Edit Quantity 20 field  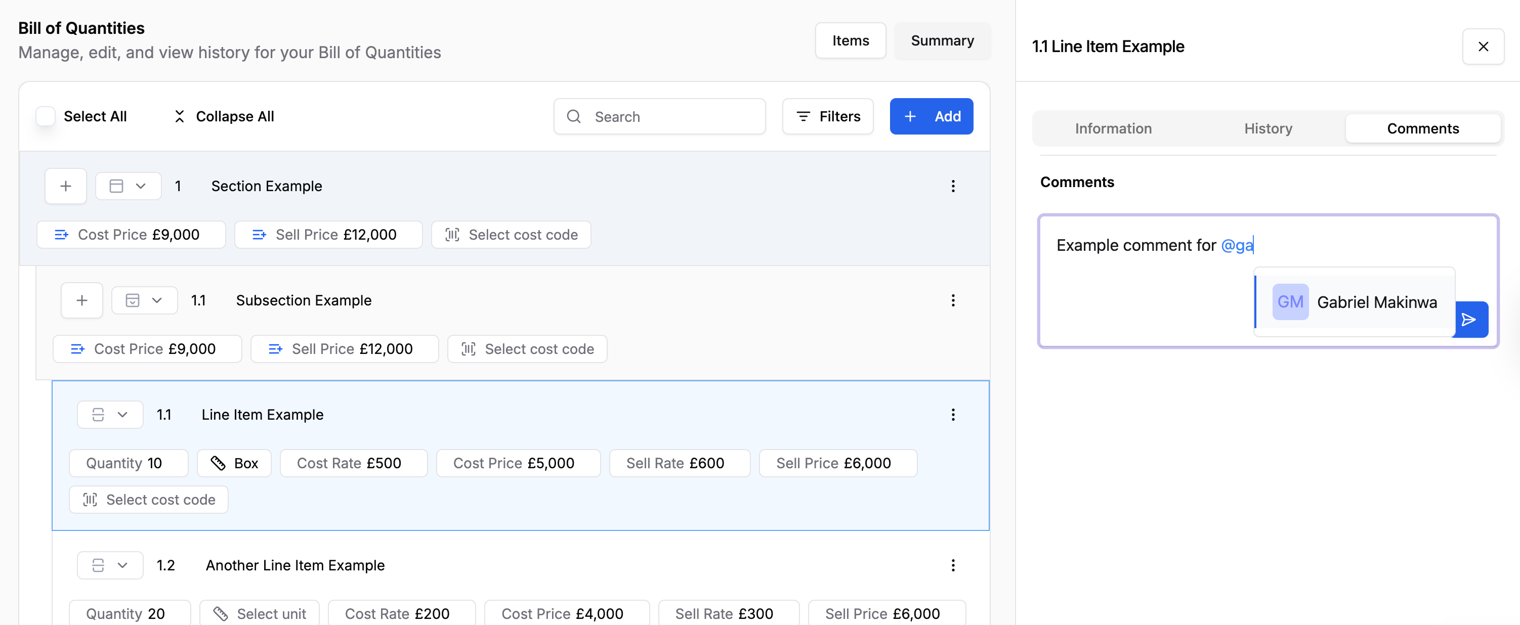pyautogui.click(x=130, y=614)
